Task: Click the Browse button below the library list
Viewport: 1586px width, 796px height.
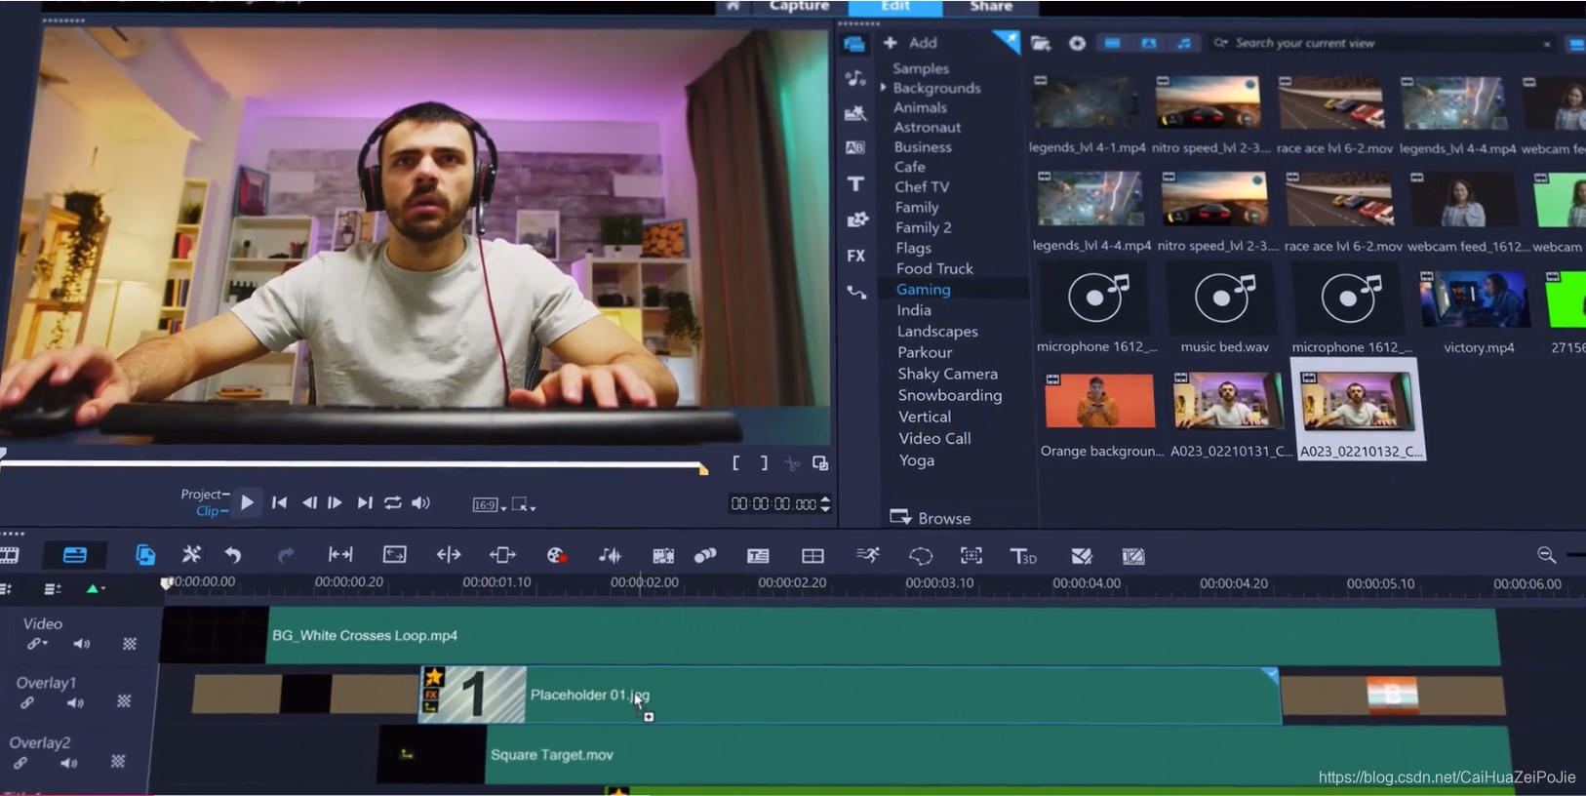Action: coord(930,518)
